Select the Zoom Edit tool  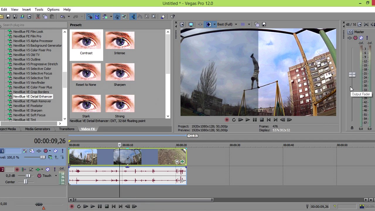pos(154,17)
